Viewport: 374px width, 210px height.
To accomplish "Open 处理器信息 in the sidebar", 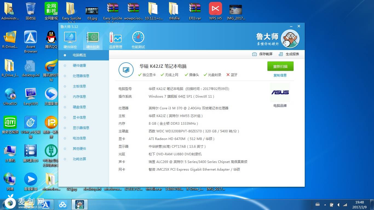I will click(81, 76).
